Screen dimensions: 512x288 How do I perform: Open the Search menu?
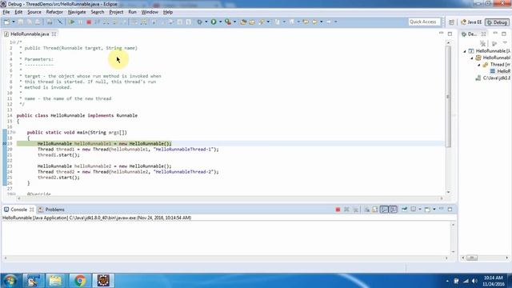[x=98, y=12]
